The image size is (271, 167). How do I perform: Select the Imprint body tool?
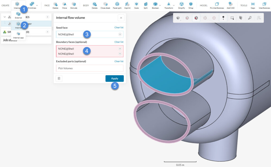pos(127,5)
